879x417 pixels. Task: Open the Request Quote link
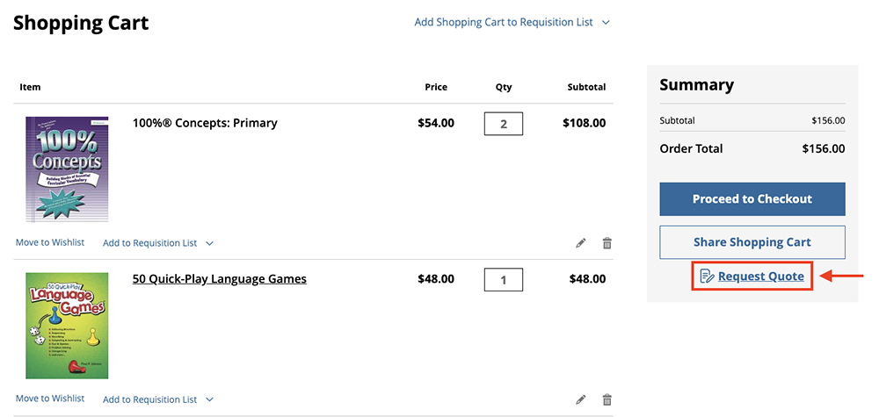(760, 277)
